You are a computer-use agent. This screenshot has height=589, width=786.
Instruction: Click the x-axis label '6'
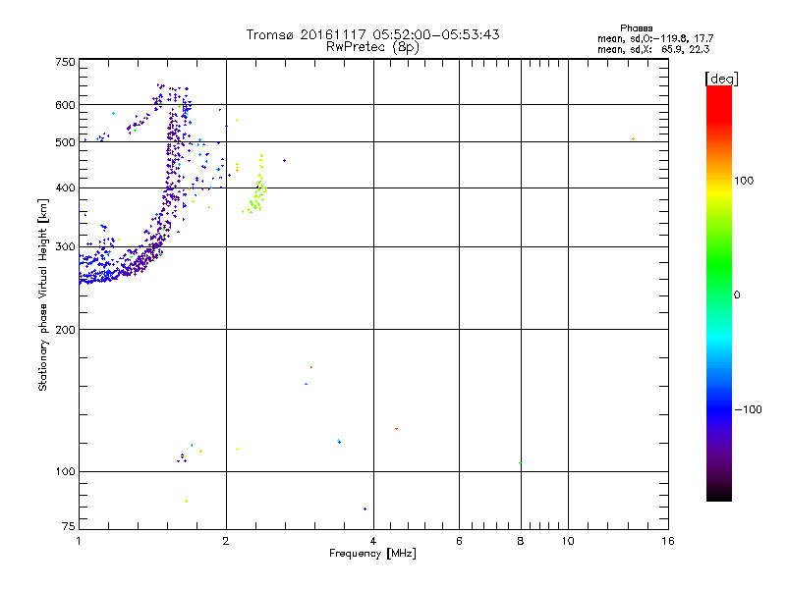pos(459,541)
